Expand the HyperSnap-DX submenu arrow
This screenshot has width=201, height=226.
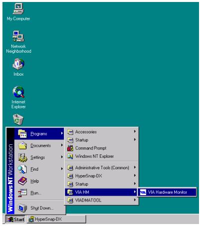[135, 175]
